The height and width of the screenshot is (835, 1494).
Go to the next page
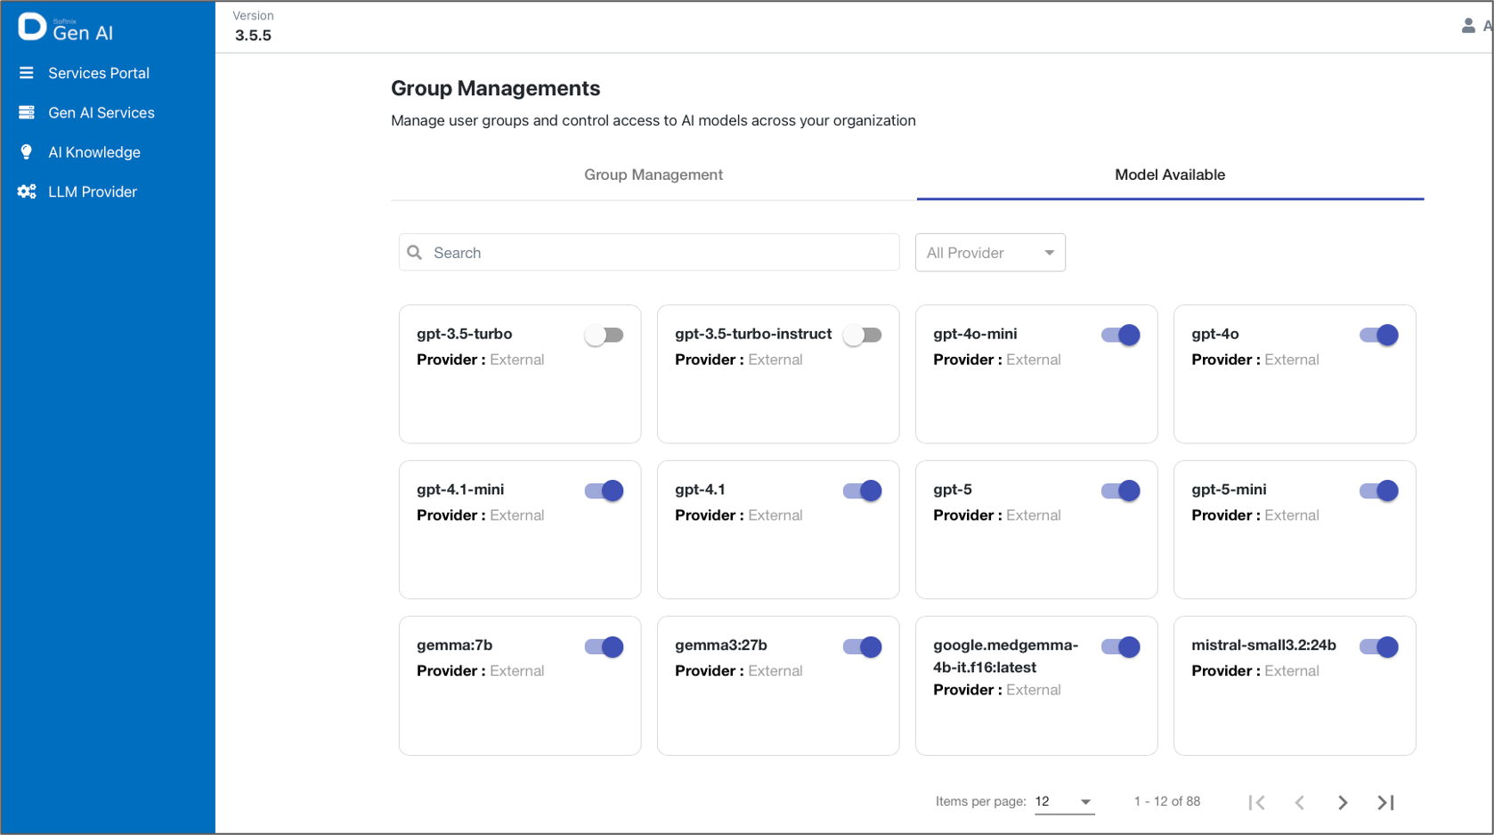pos(1343,802)
